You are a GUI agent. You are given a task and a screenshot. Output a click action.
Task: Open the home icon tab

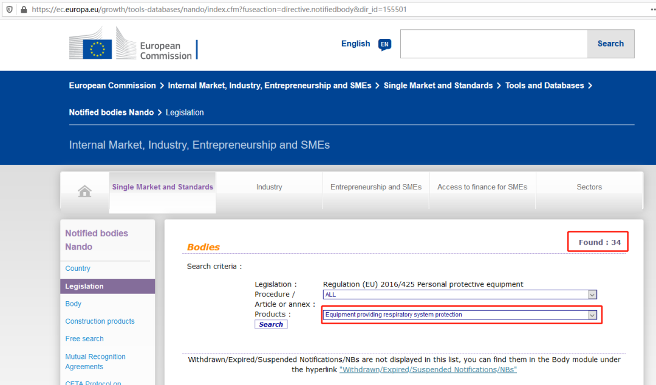click(x=84, y=191)
